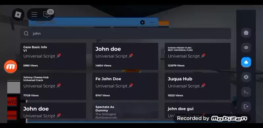
Task: Focus the script search field containing john
Action: pos(126,33)
